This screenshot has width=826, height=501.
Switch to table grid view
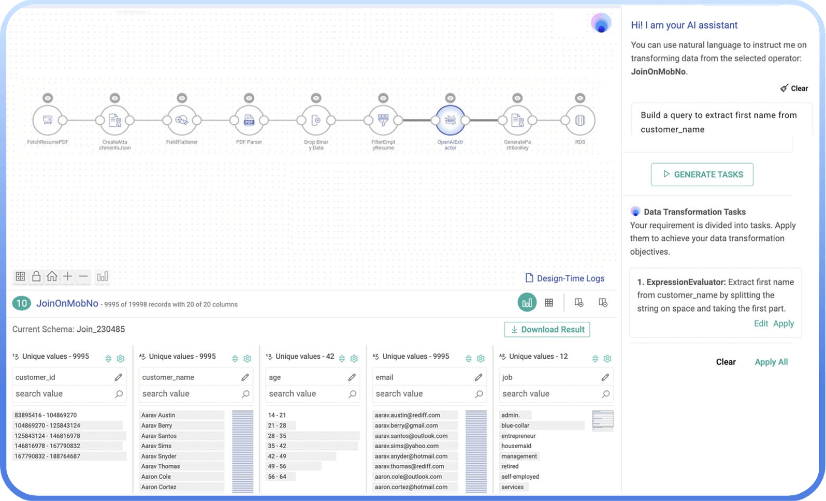(x=549, y=303)
